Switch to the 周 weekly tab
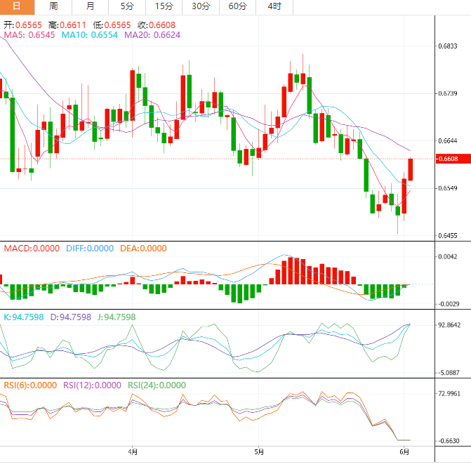This screenshot has width=471, height=469. pos(53,6)
